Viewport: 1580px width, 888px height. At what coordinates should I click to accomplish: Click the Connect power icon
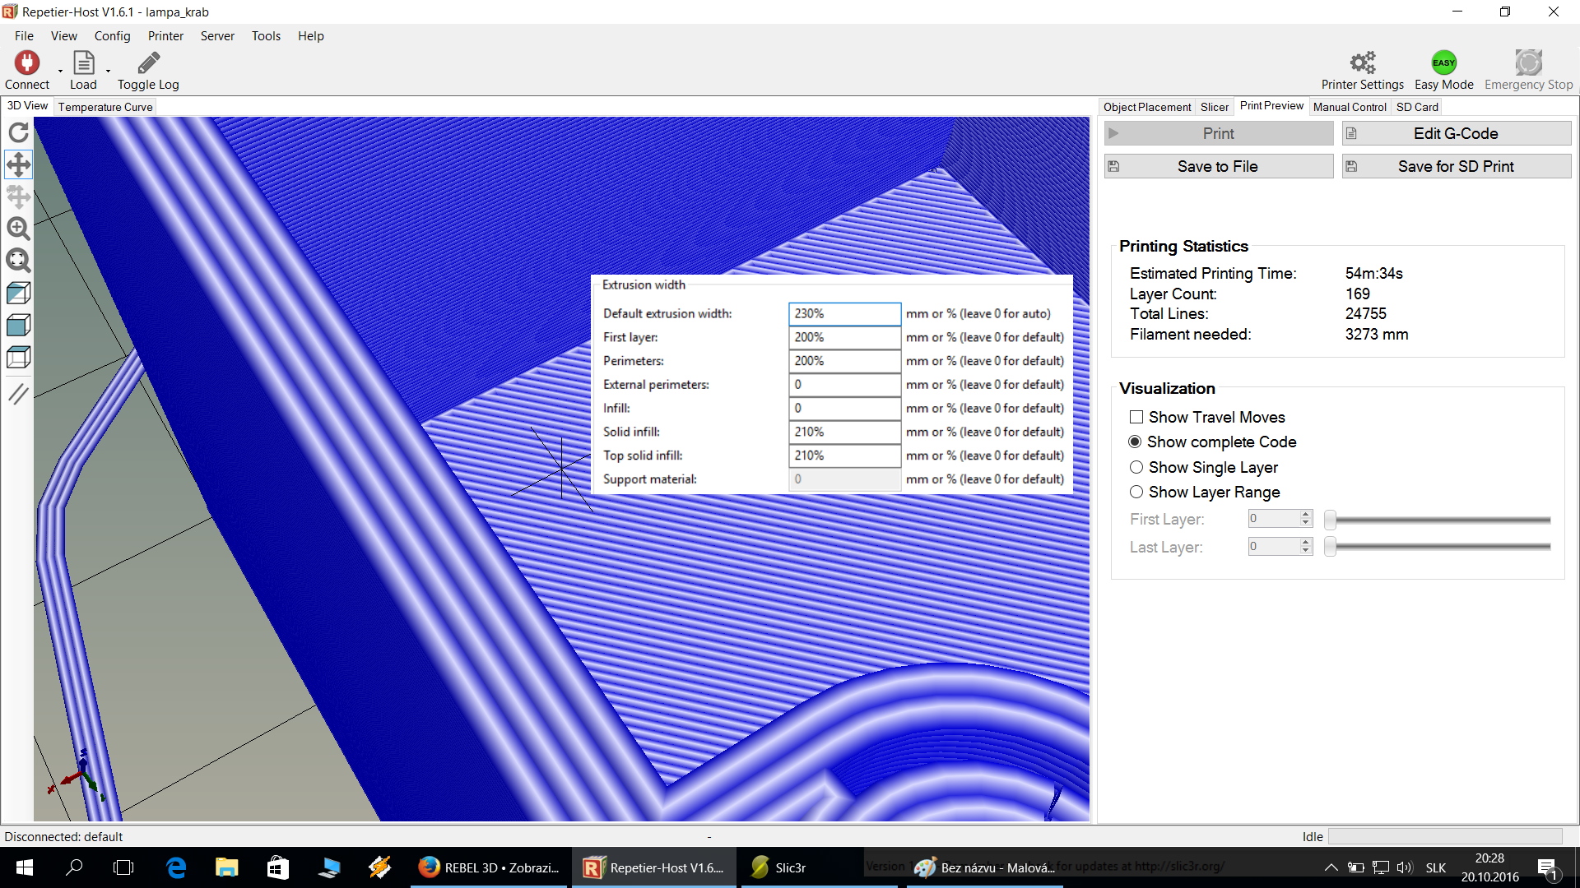pyautogui.click(x=26, y=63)
